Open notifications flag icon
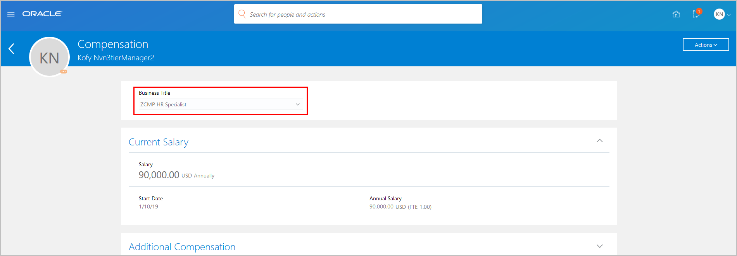Viewport: 737px width, 256px height. [x=697, y=14]
